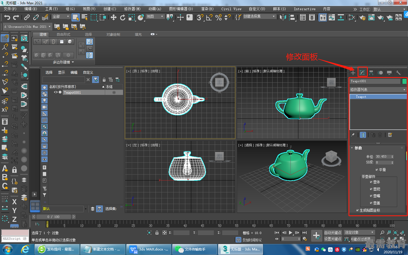Image resolution: width=408 pixels, height=255 pixels.
Task: Toggle the 3D Snaps icon
Action: point(200,18)
